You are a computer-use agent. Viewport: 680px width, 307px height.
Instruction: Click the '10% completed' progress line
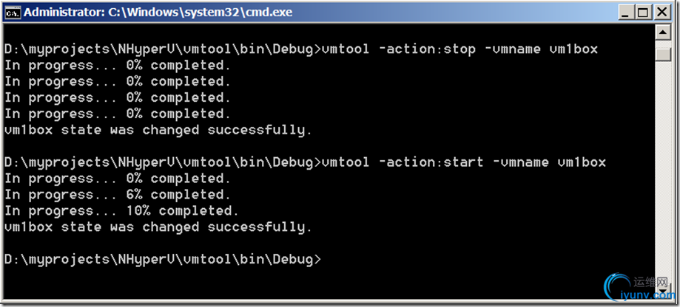(x=122, y=212)
